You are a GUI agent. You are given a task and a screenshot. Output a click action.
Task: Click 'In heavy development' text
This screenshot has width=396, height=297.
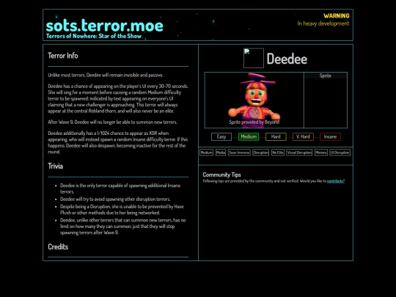point(323,23)
